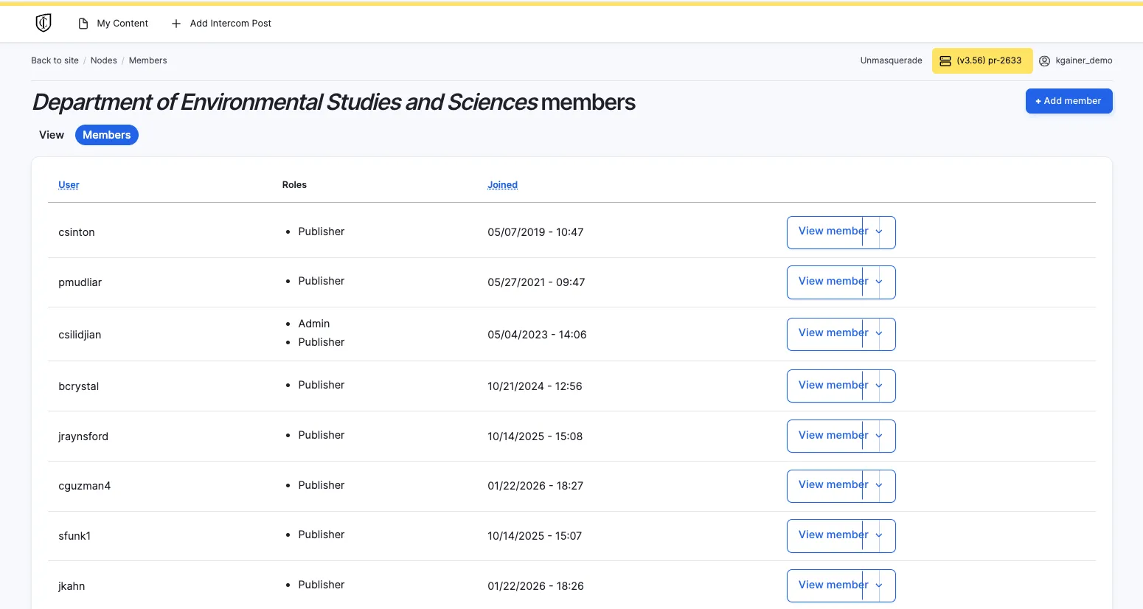The image size is (1143, 609).
Task: Click username csilidjian
Action: (x=80, y=335)
